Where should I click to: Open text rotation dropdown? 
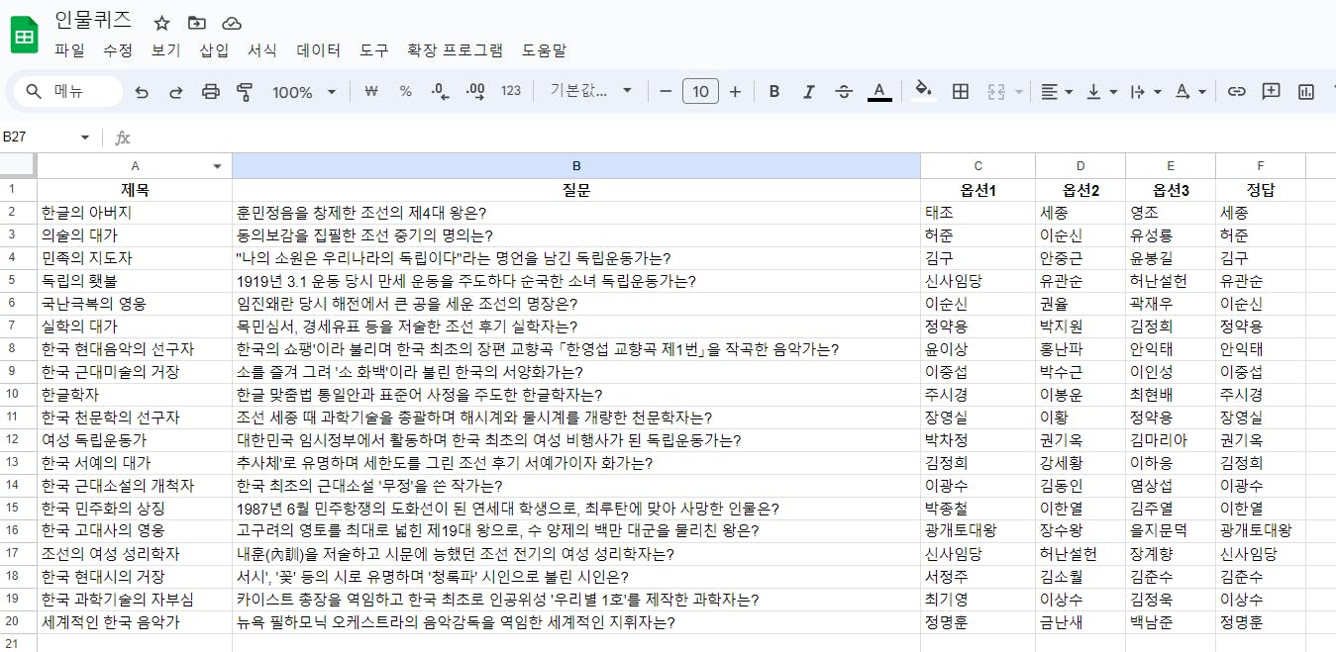coord(1190,91)
